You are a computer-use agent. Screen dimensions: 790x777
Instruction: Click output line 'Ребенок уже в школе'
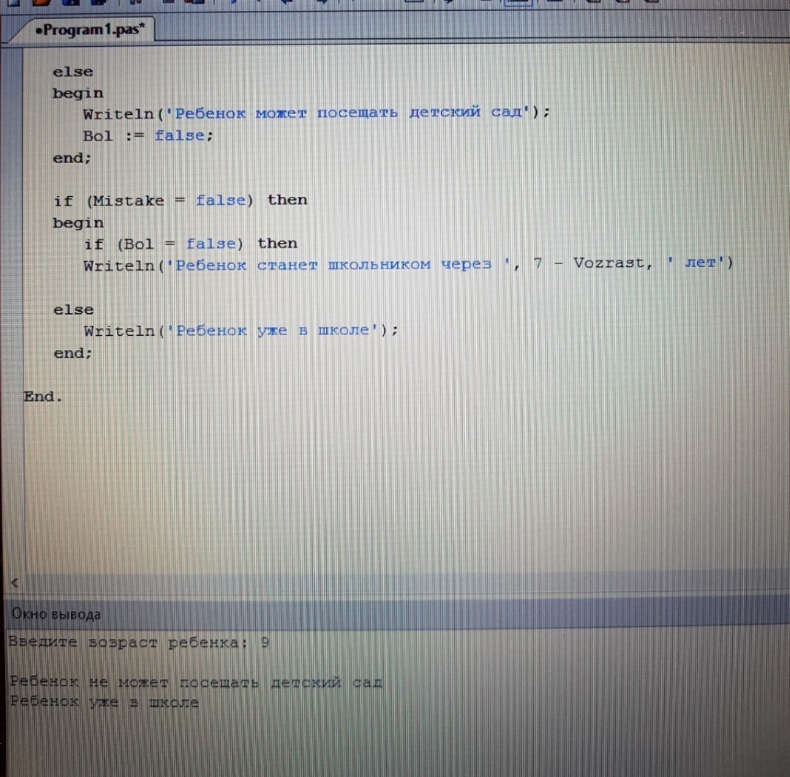(x=104, y=702)
